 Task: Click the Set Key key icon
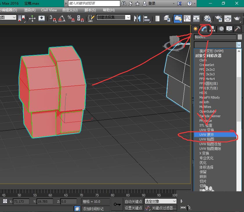pyautogui.click(x=117, y=204)
